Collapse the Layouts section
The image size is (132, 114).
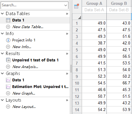(2, 100)
